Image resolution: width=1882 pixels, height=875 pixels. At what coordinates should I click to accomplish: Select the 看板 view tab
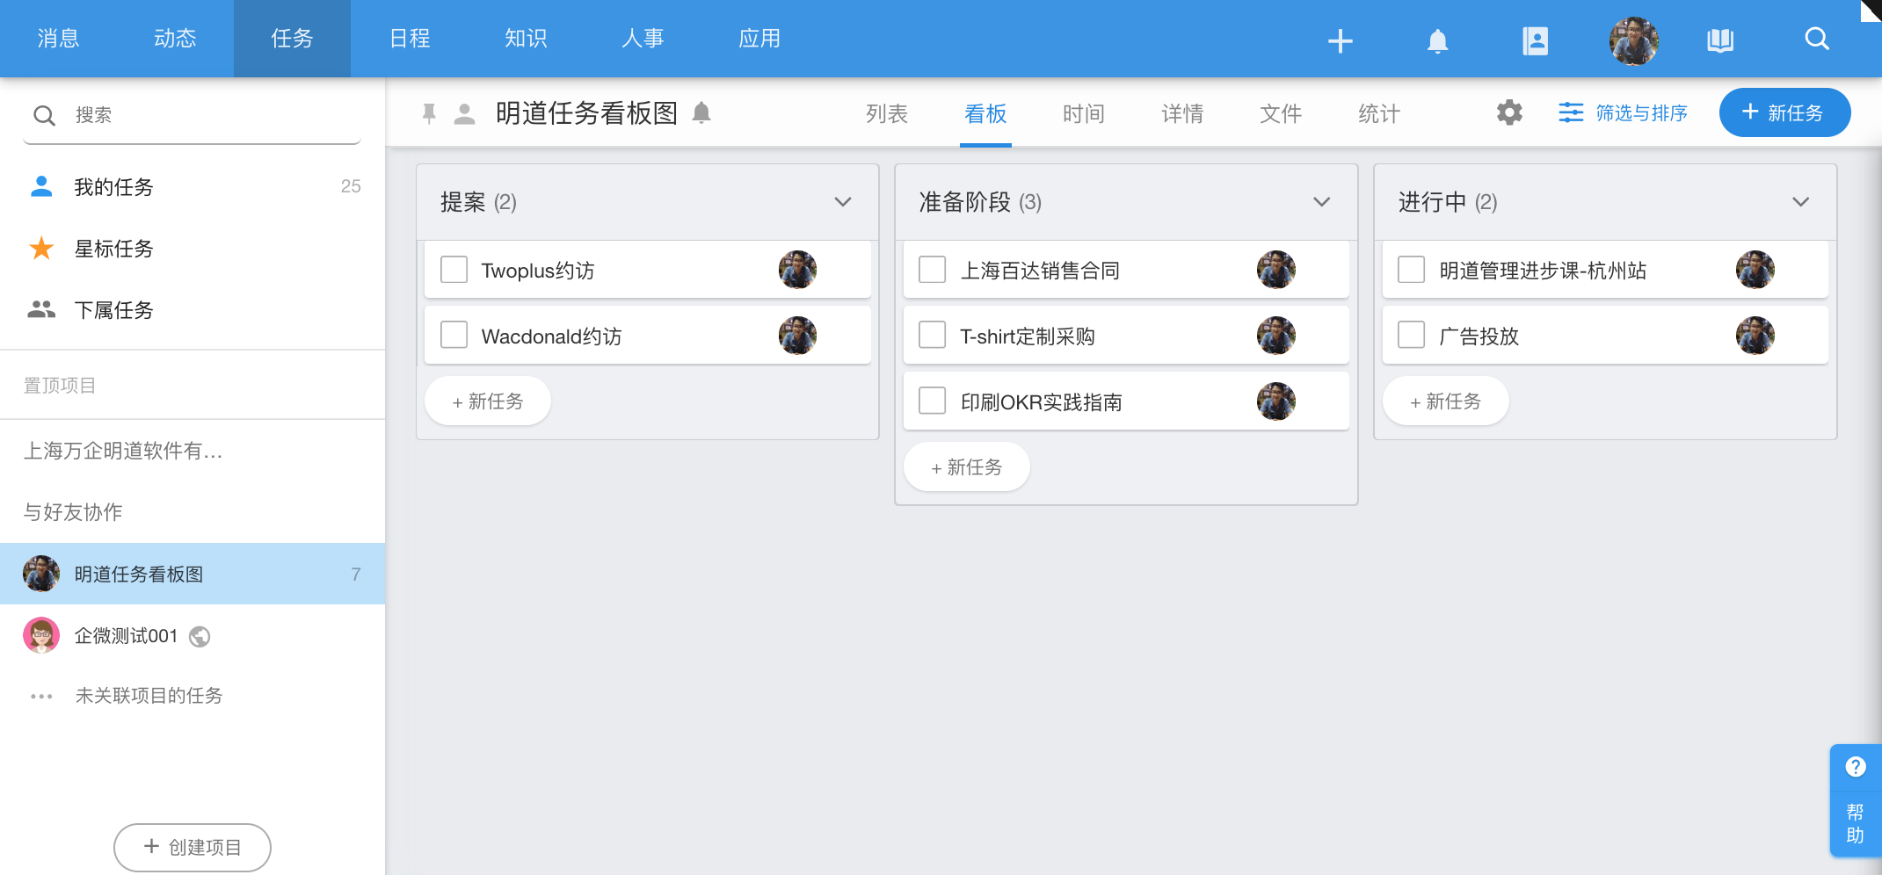(x=985, y=113)
